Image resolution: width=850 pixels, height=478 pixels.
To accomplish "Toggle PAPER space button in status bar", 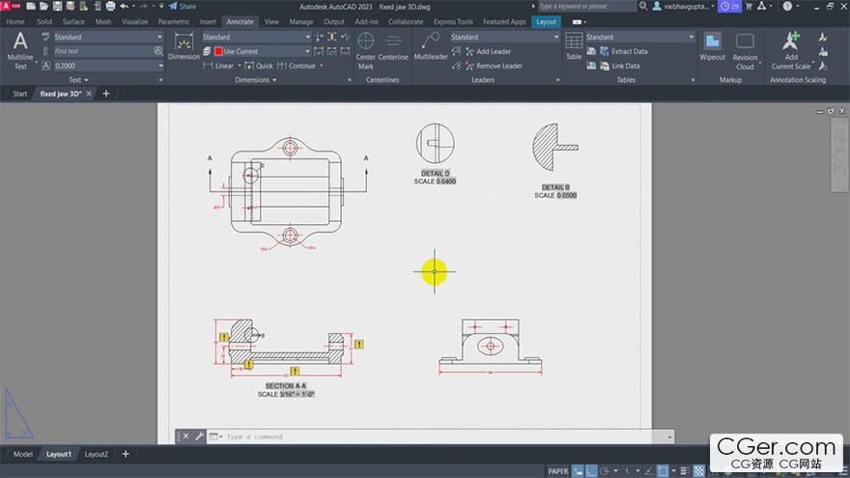I will [x=558, y=470].
